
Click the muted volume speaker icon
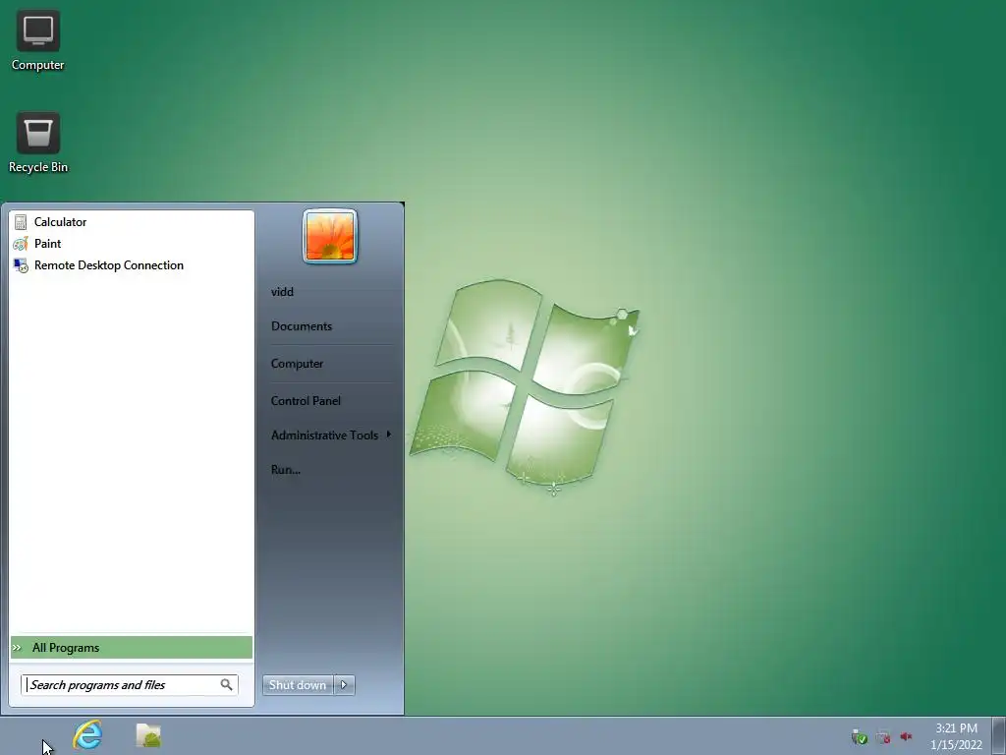(x=906, y=736)
